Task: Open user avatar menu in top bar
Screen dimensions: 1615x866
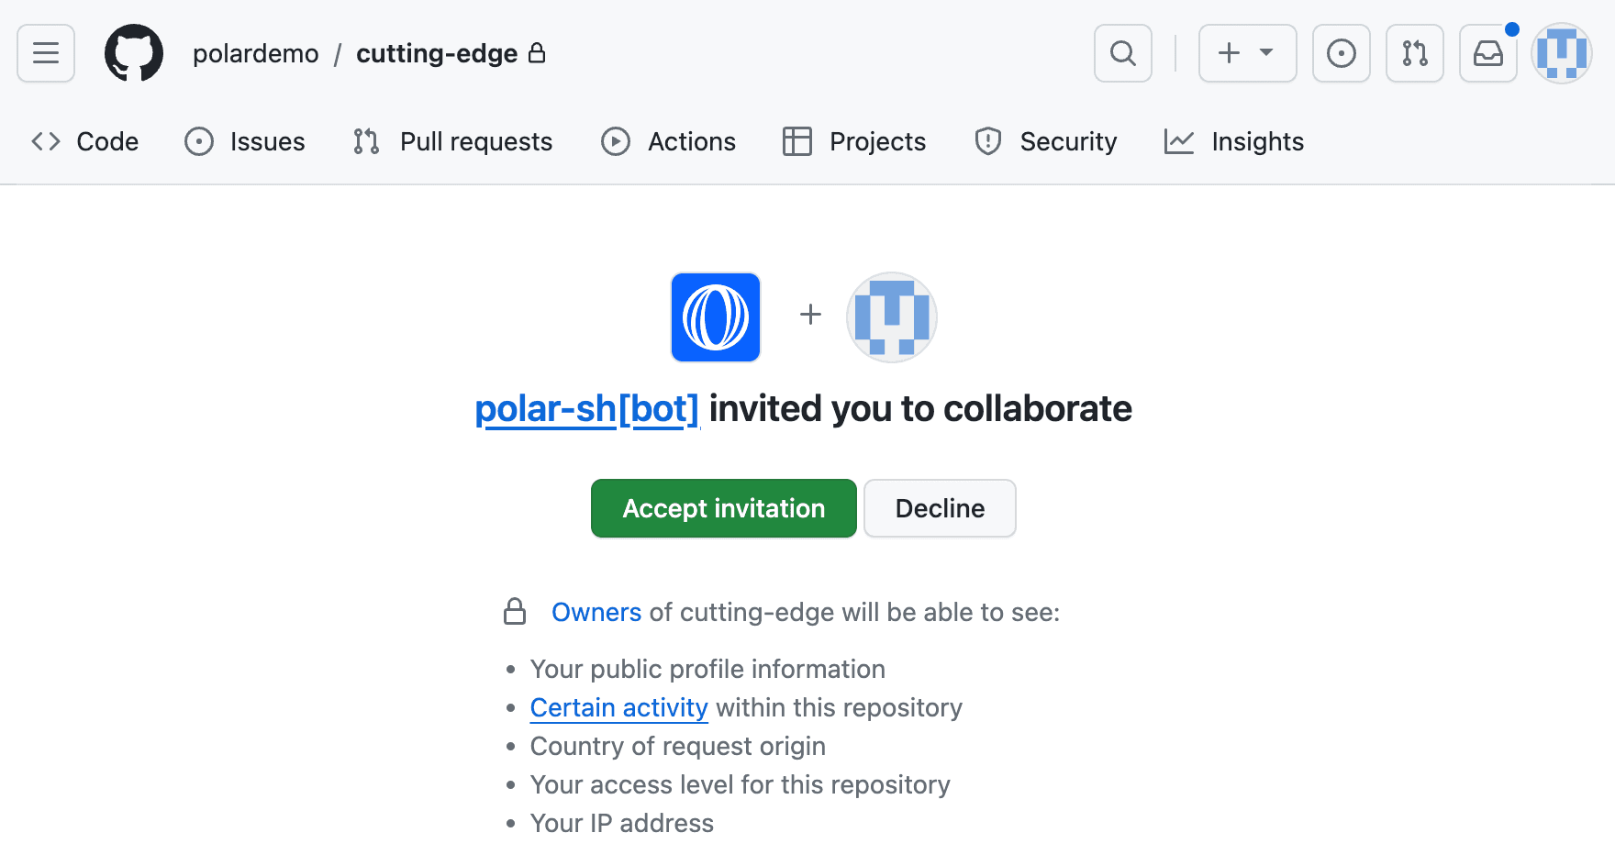Action: click(x=1561, y=53)
